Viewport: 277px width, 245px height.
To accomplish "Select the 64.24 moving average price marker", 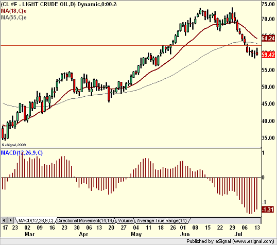I will [268, 38].
